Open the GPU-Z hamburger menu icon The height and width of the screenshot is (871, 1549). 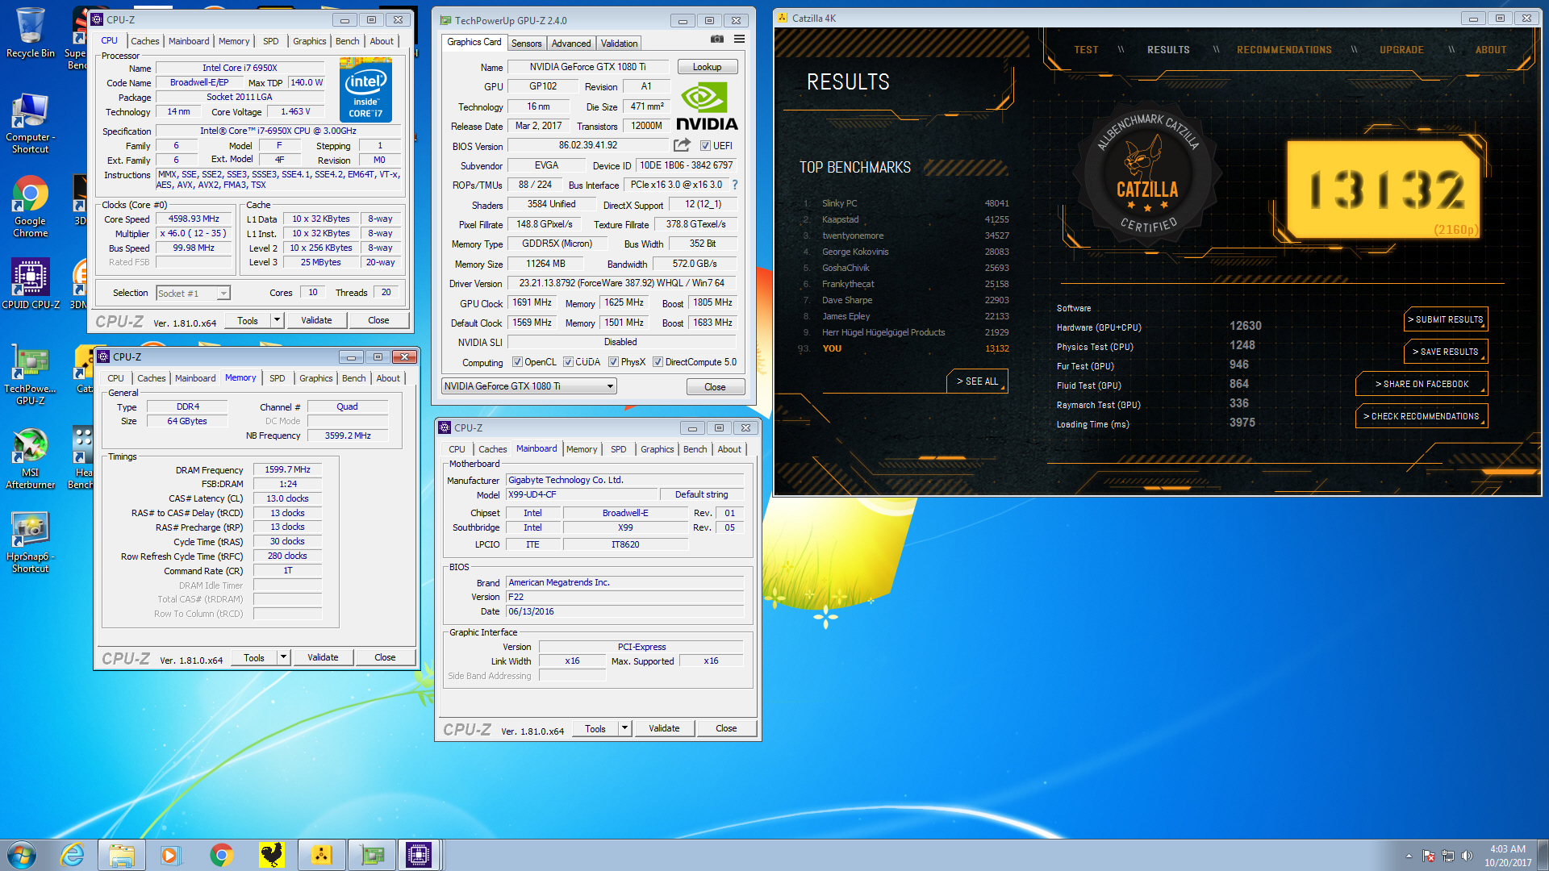pyautogui.click(x=739, y=39)
